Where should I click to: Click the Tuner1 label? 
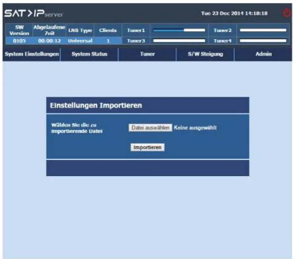point(136,30)
